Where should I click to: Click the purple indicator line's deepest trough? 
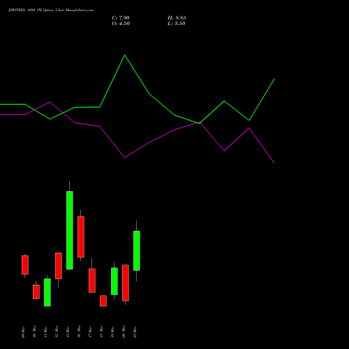(274, 163)
